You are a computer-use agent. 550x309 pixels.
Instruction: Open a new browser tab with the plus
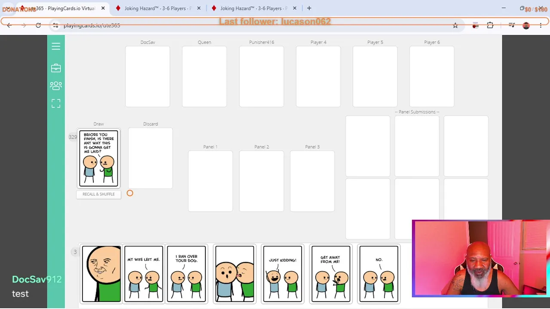[x=309, y=8]
